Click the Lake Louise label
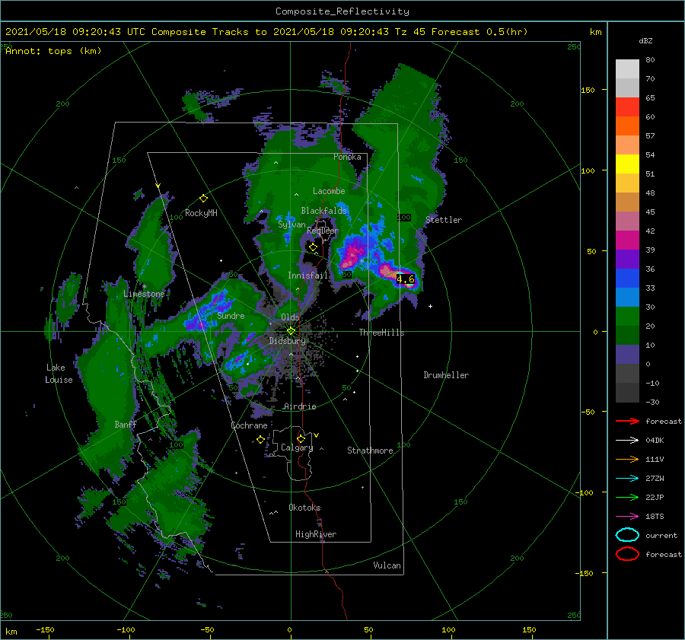This screenshot has width=685, height=640. click(59, 374)
